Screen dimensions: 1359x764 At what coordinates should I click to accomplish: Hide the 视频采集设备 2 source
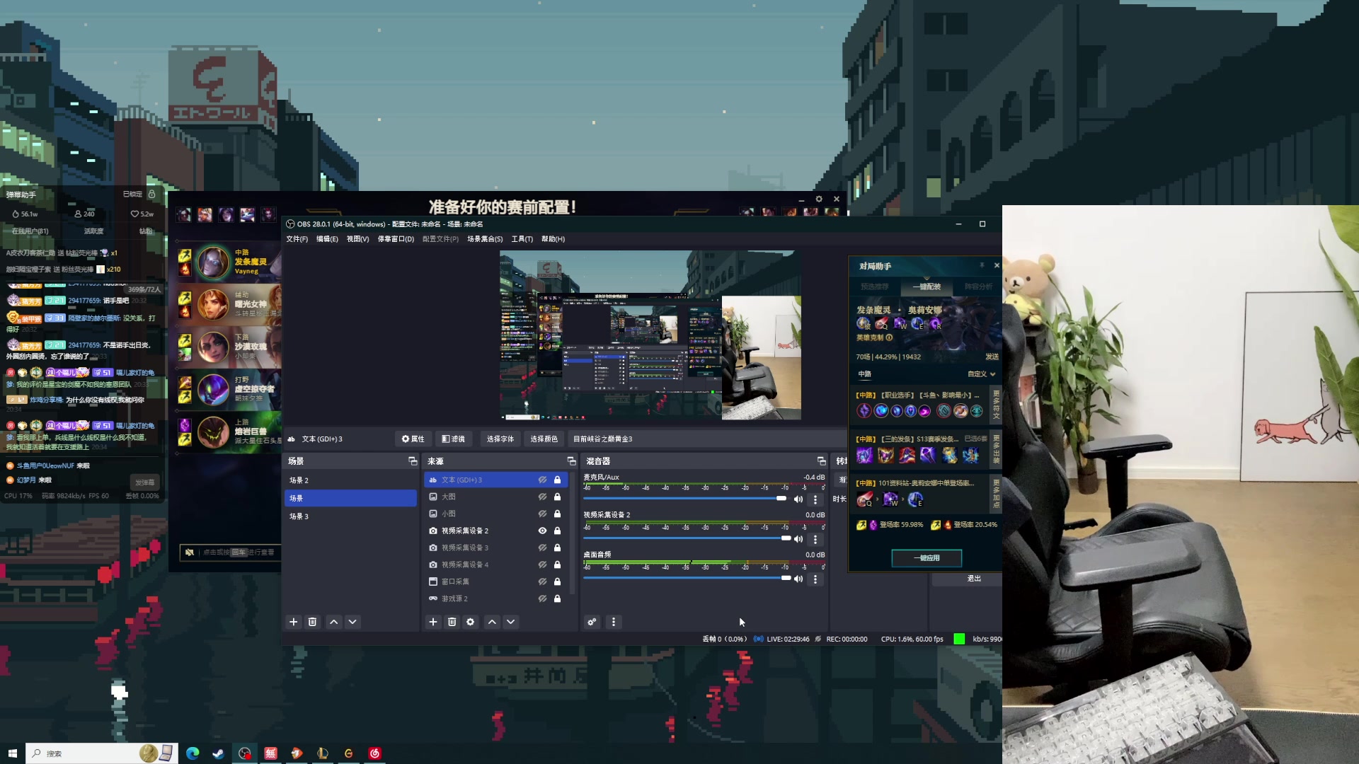click(542, 531)
